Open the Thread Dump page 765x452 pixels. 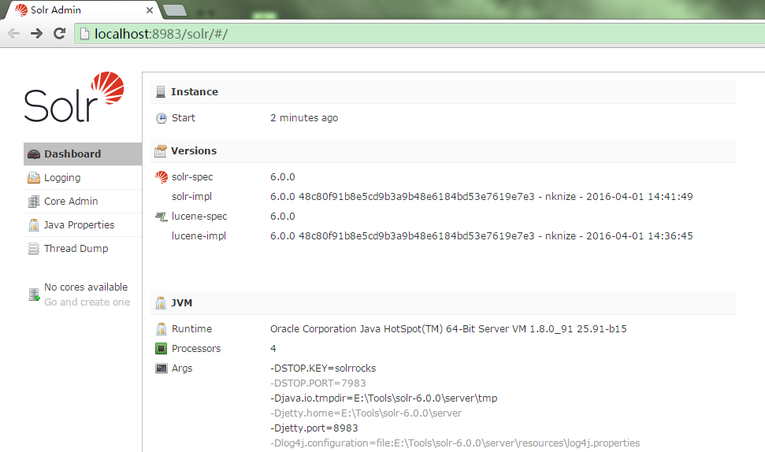pos(83,249)
